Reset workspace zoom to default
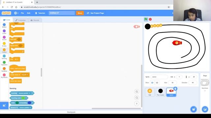The image size is (211, 118). tap(137, 104)
